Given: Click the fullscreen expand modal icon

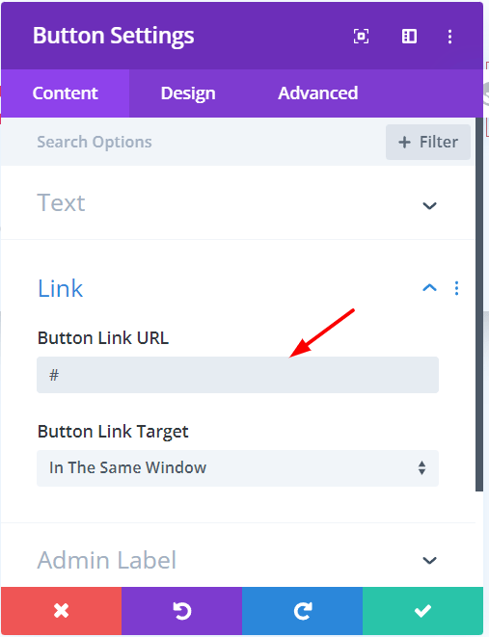Looking at the screenshot, I should tap(361, 37).
